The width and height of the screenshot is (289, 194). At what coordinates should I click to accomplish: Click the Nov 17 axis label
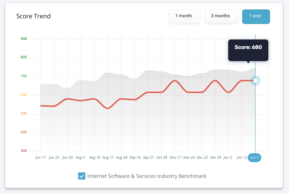coord(175,158)
